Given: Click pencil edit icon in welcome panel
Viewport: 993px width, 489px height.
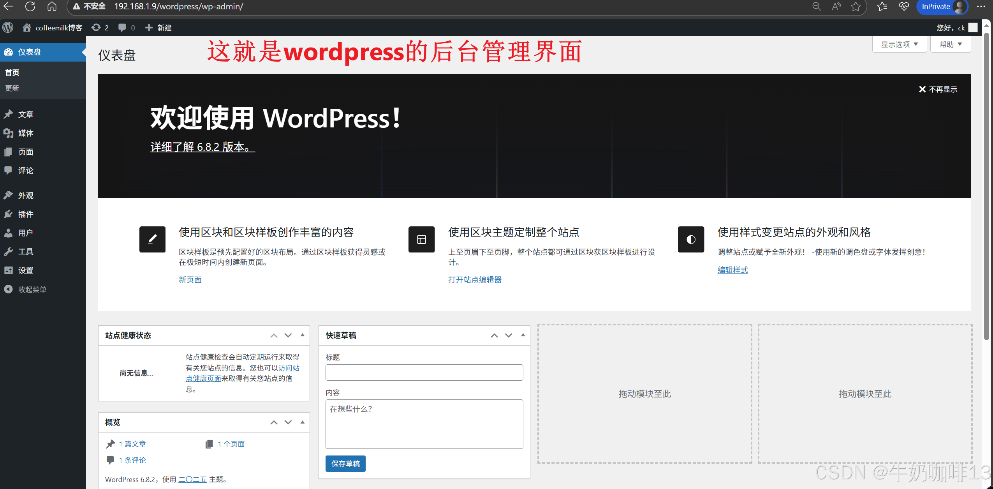Looking at the screenshot, I should click(152, 239).
